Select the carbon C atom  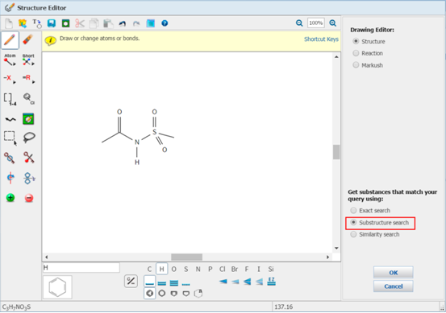149,269
